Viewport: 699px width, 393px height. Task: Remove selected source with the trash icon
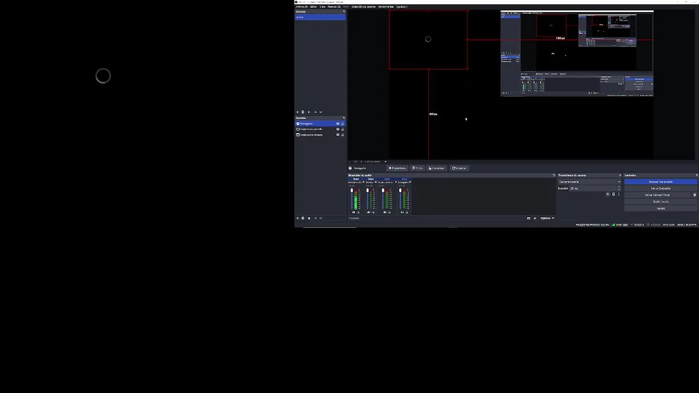pos(303,218)
